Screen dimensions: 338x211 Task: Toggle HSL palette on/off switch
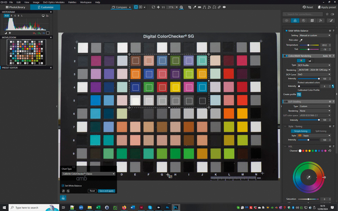(286, 147)
